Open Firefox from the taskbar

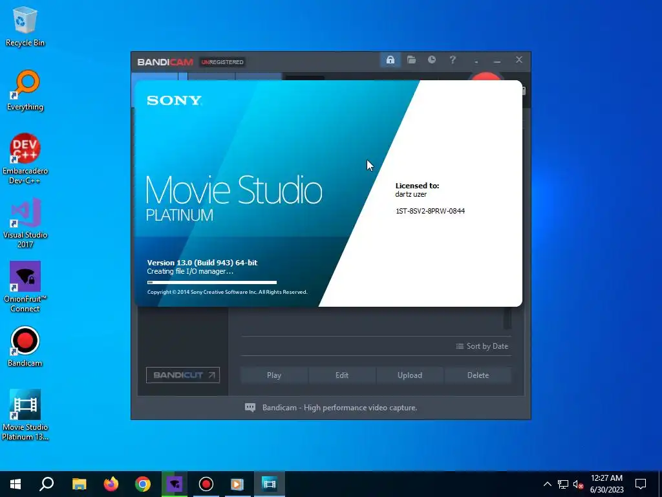[x=111, y=484]
